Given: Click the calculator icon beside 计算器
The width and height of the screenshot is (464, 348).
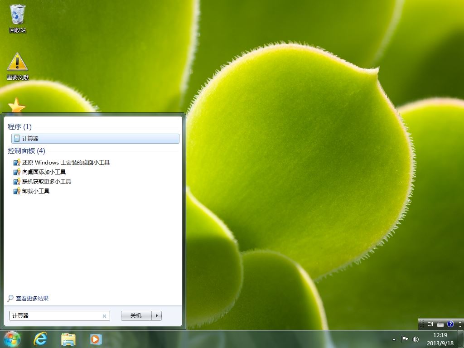Looking at the screenshot, I should click(17, 139).
